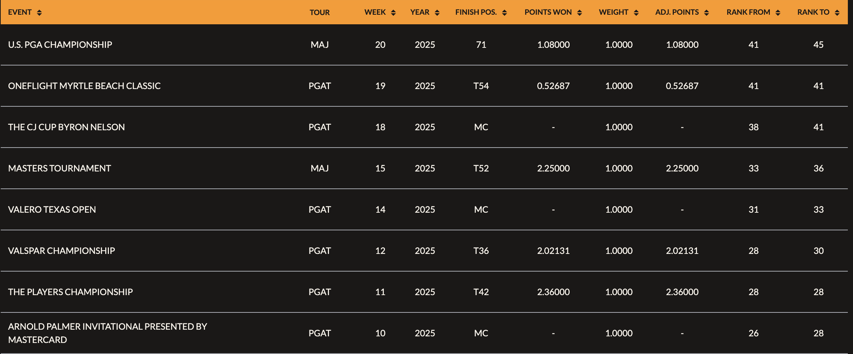Sort by ADJ. POINTS arrow icon
The height and width of the screenshot is (354, 853).
pos(707,13)
